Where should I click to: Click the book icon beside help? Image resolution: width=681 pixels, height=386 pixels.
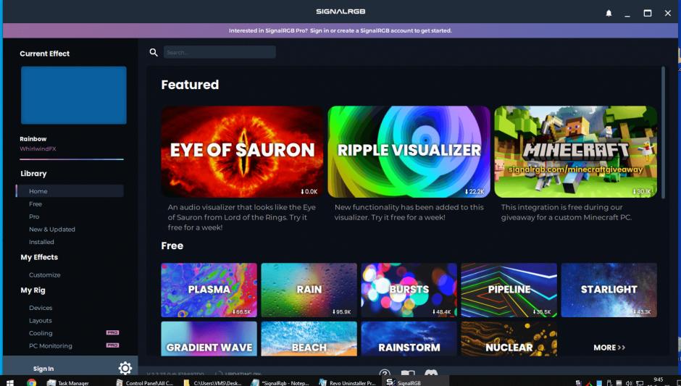pyautogui.click(x=407, y=373)
